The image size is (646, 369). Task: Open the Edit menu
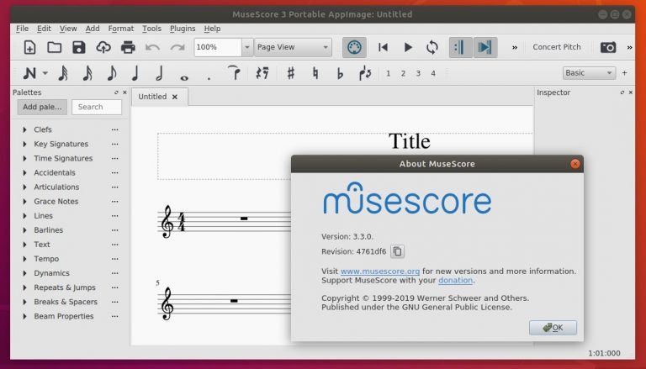point(44,29)
